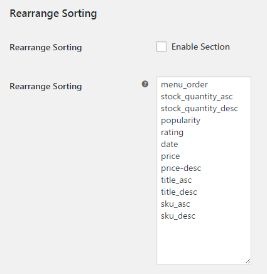Click on menu_order line in textarea
Screen dimensions: 267x274
tap(184, 85)
